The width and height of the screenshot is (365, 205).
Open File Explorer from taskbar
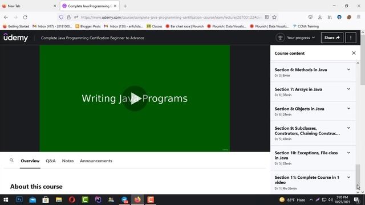coord(59,200)
